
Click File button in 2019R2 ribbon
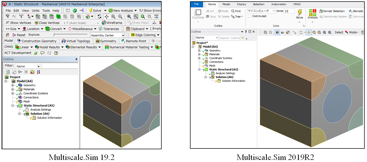coord(197,4)
